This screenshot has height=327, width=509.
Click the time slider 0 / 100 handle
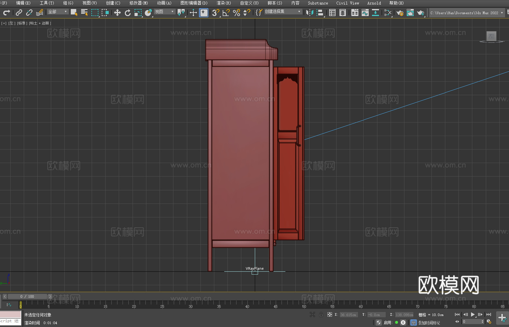click(x=27, y=296)
